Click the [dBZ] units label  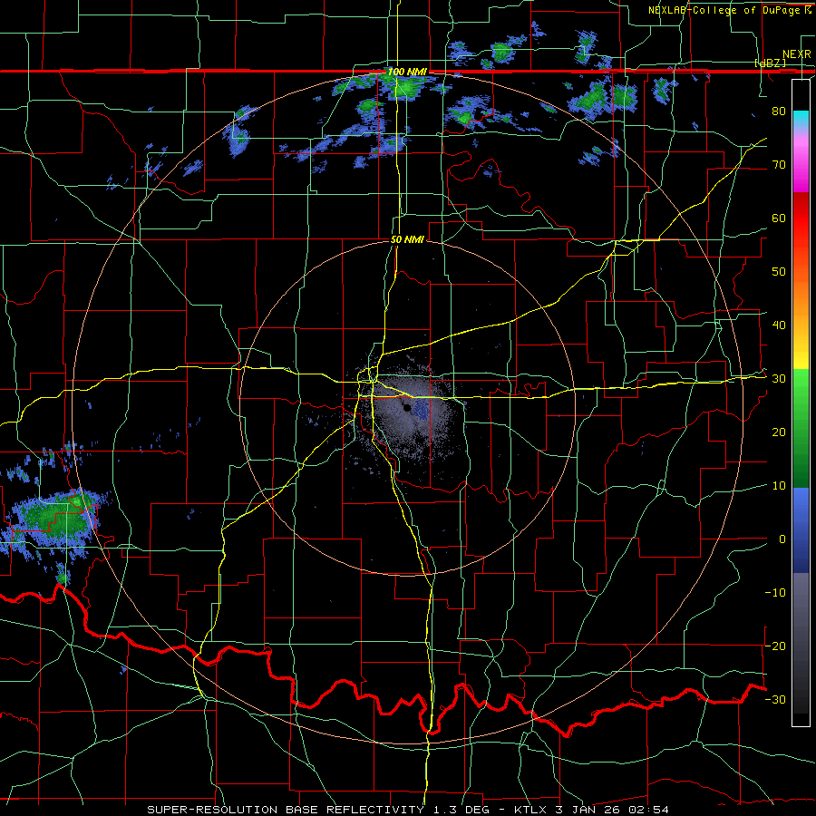(x=770, y=63)
